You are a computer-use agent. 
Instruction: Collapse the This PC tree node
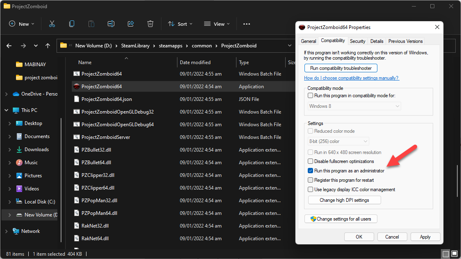[x=7, y=110]
